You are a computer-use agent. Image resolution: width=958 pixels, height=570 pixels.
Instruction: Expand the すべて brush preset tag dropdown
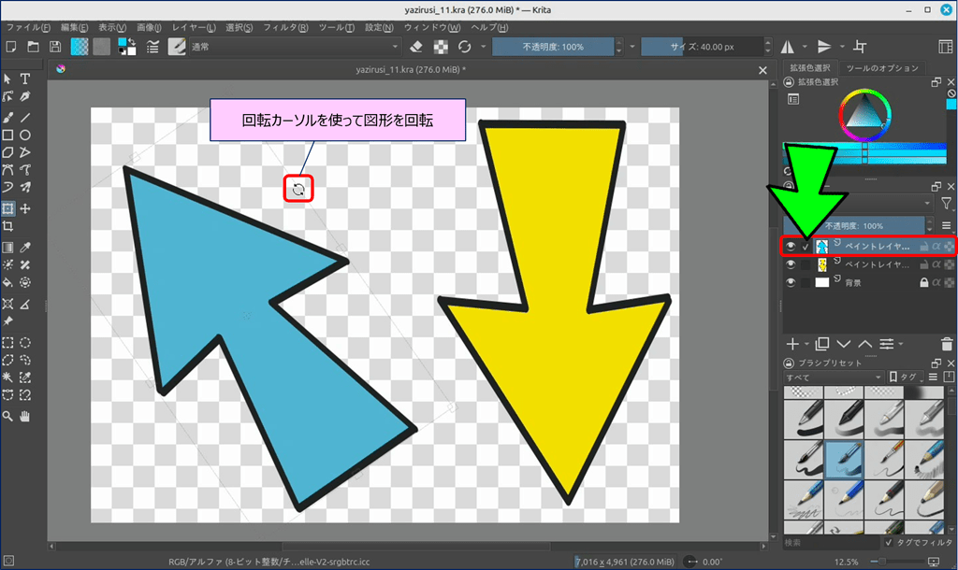click(834, 377)
